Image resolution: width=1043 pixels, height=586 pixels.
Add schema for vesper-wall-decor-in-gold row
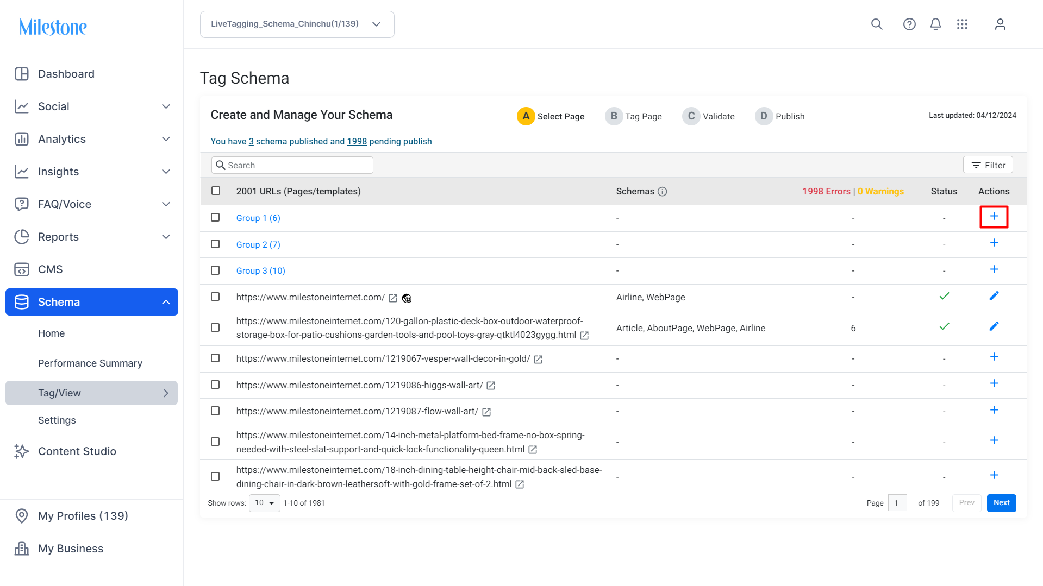click(x=994, y=357)
